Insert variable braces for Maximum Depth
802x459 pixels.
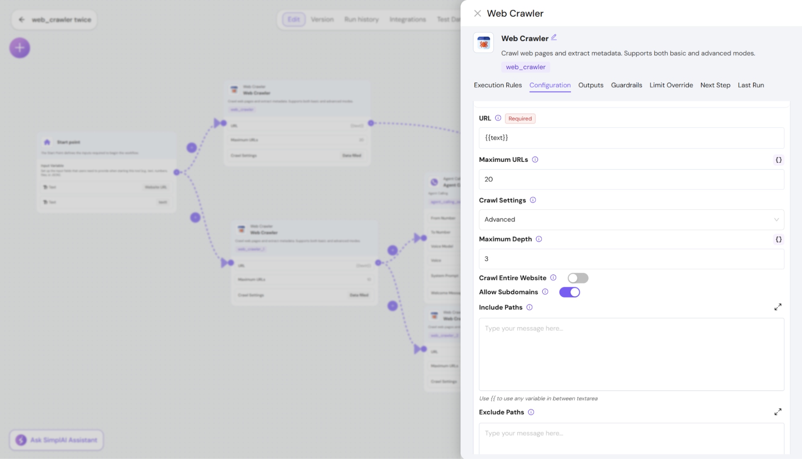778,240
